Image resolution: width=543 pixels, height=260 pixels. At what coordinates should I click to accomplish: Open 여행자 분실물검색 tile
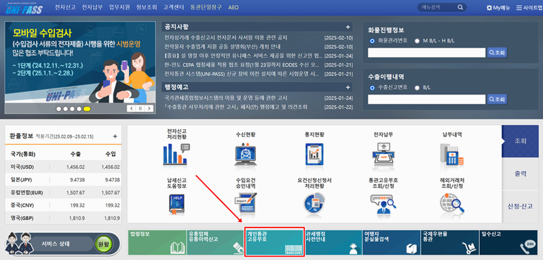(392, 243)
